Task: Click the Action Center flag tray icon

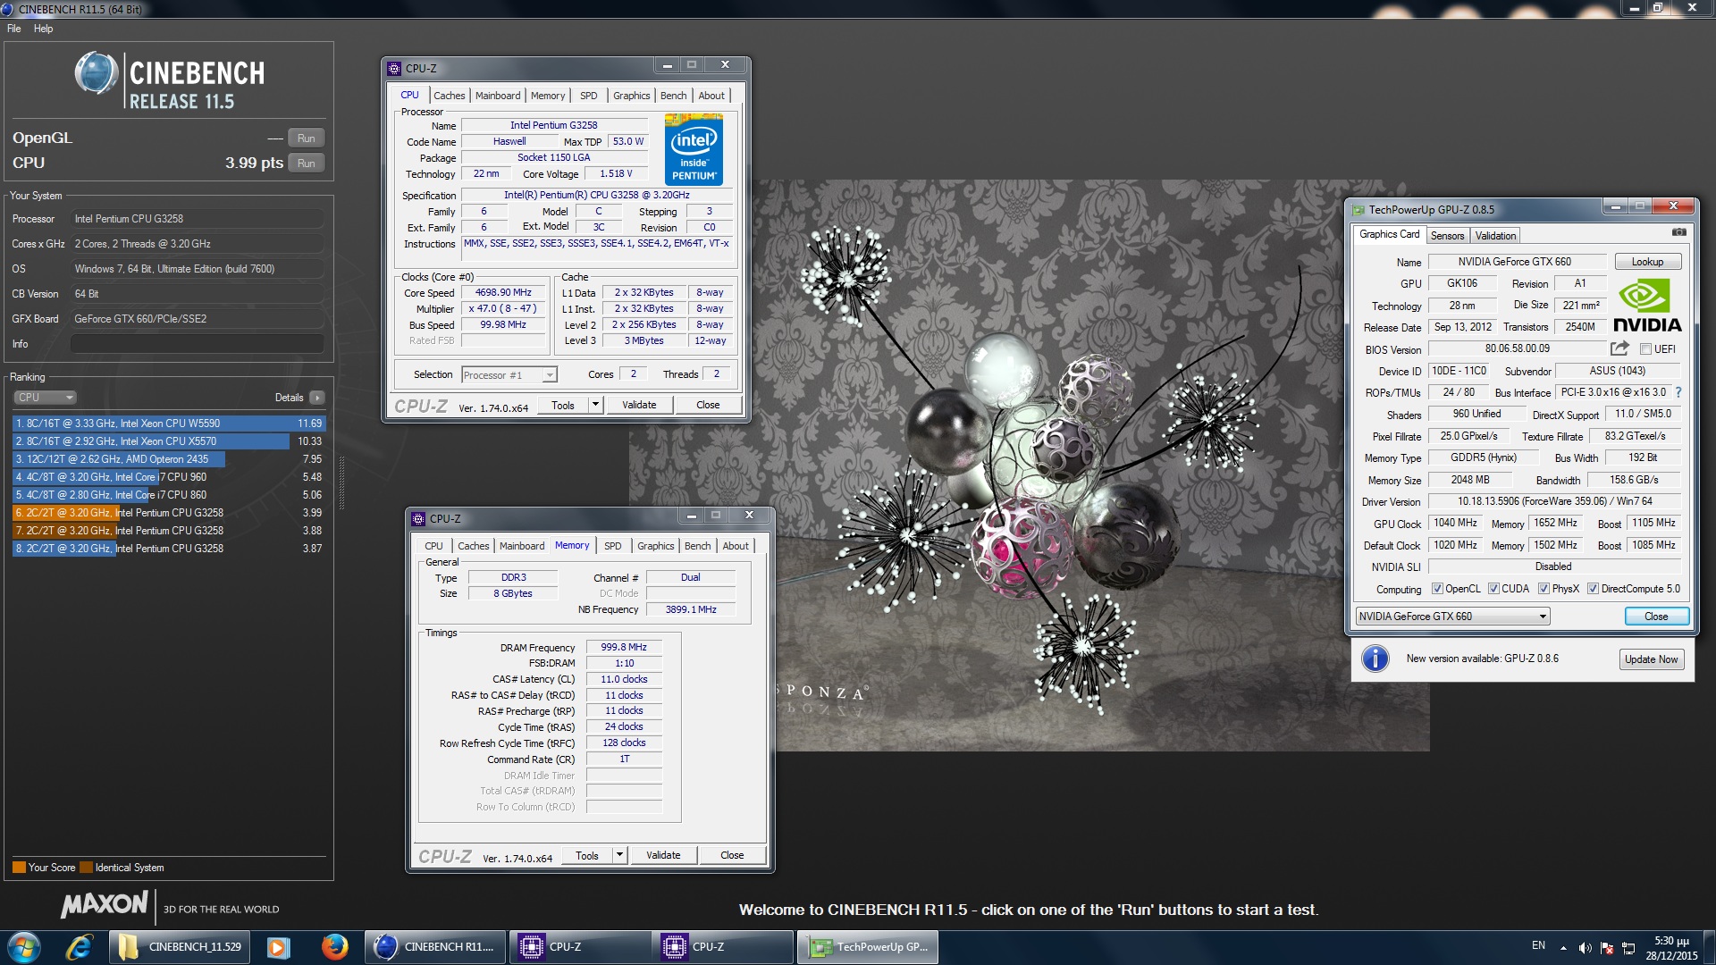Action: [1607, 948]
